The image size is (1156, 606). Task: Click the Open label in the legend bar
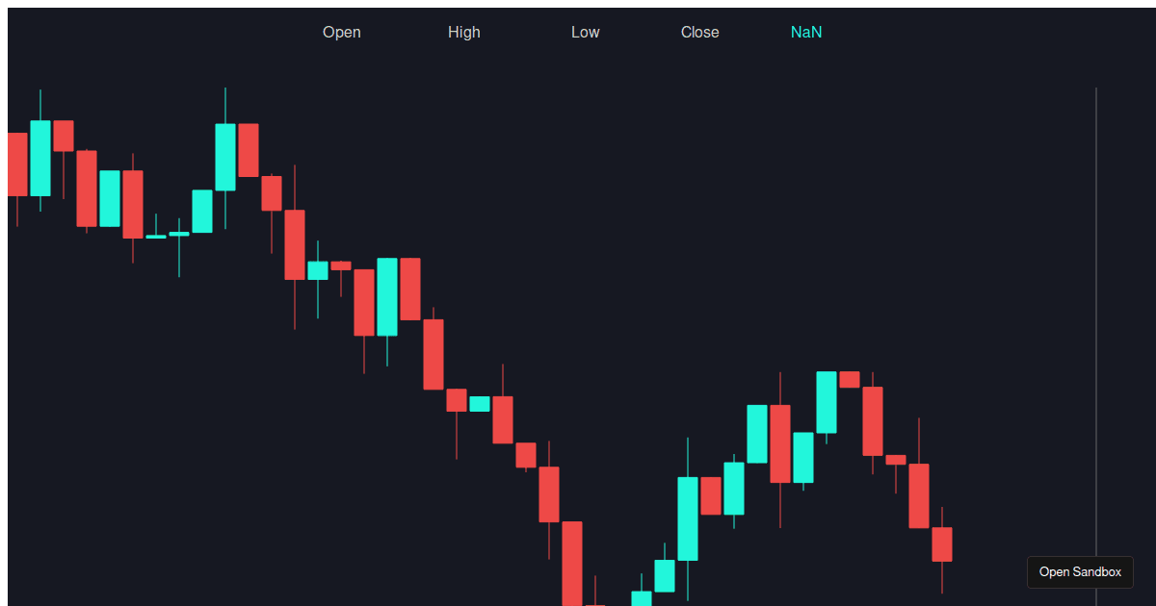point(342,32)
